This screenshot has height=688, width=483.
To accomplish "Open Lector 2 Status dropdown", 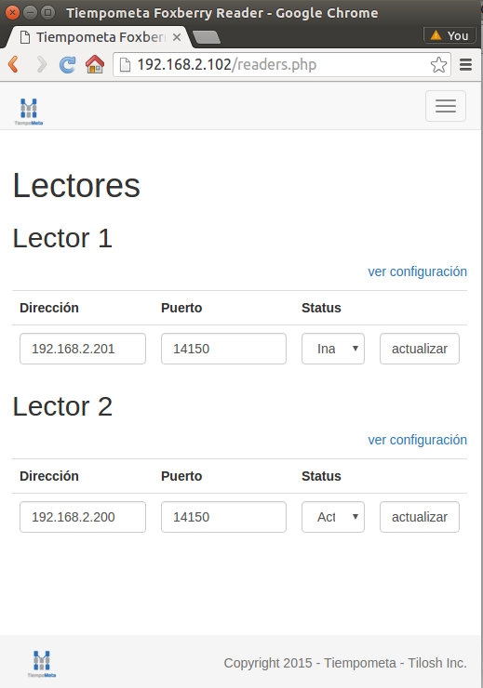I will pos(333,517).
